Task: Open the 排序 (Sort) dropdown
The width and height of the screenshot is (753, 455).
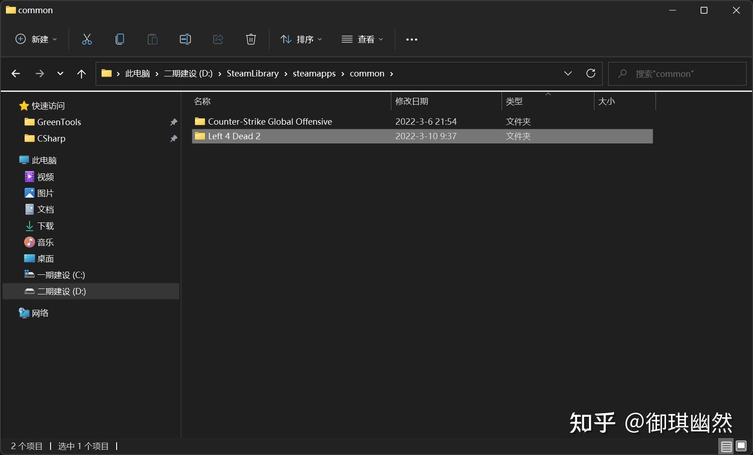Action: [x=302, y=39]
